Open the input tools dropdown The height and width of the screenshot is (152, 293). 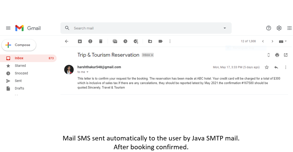click(x=283, y=41)
